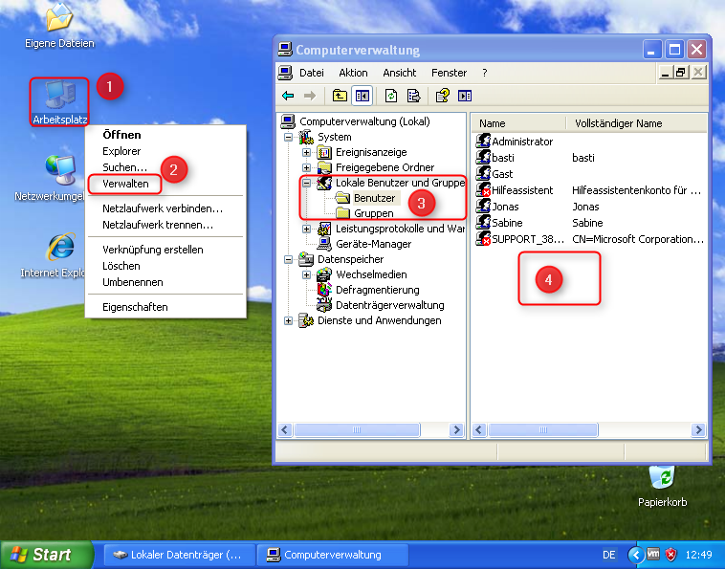Click the Help toolbar icon with question mark
Viewport: 725px width, 569px height.
(443, 96)
